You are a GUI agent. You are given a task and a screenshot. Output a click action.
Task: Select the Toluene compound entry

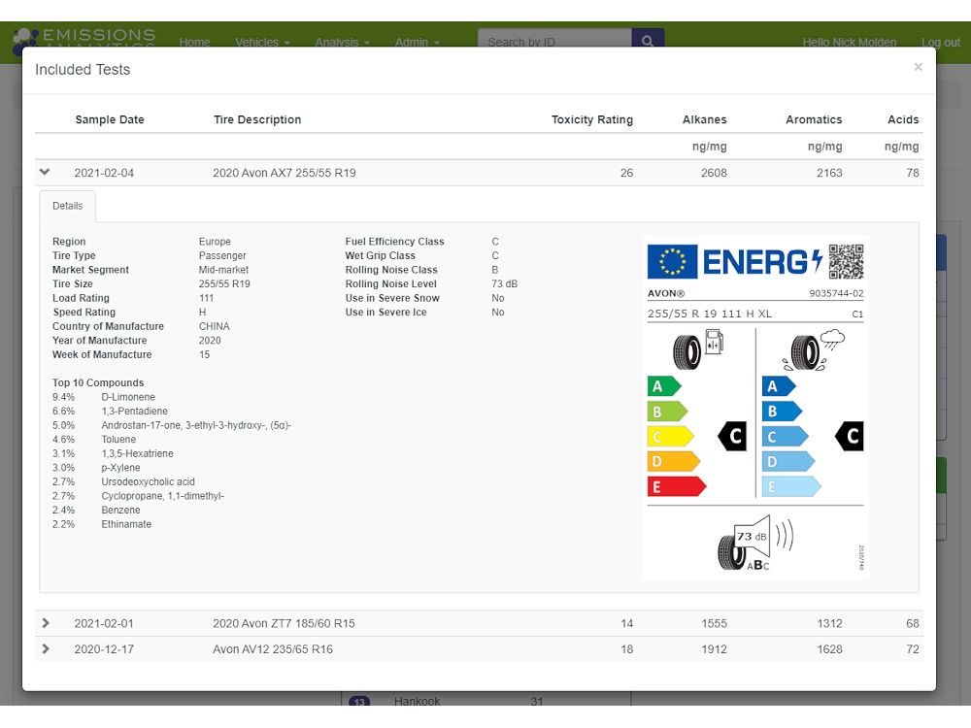coord(118,440)
